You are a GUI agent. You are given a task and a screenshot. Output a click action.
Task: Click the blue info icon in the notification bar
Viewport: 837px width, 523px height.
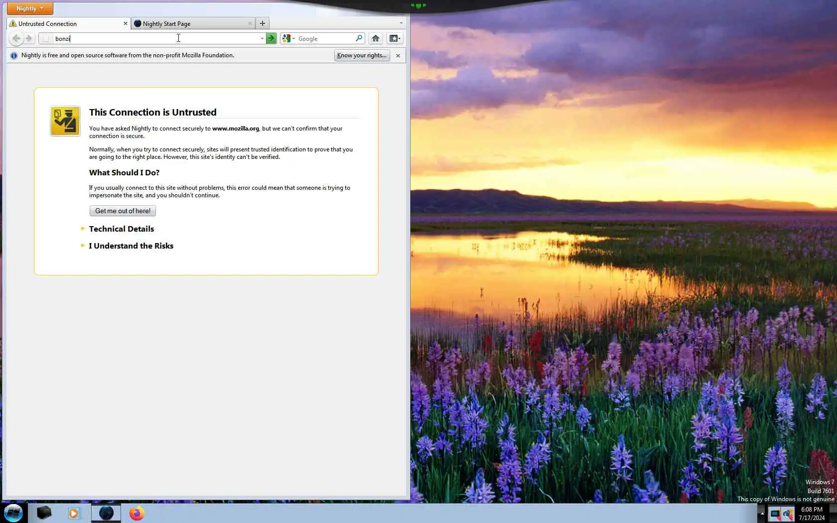(x=14, y=55)
